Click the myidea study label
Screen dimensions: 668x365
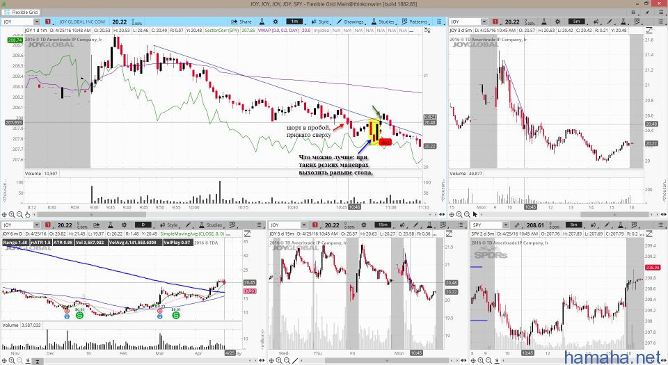pos(321,31)
